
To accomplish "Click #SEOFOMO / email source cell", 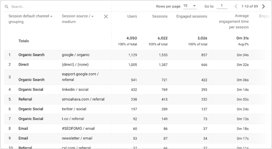I will point(78,129).
